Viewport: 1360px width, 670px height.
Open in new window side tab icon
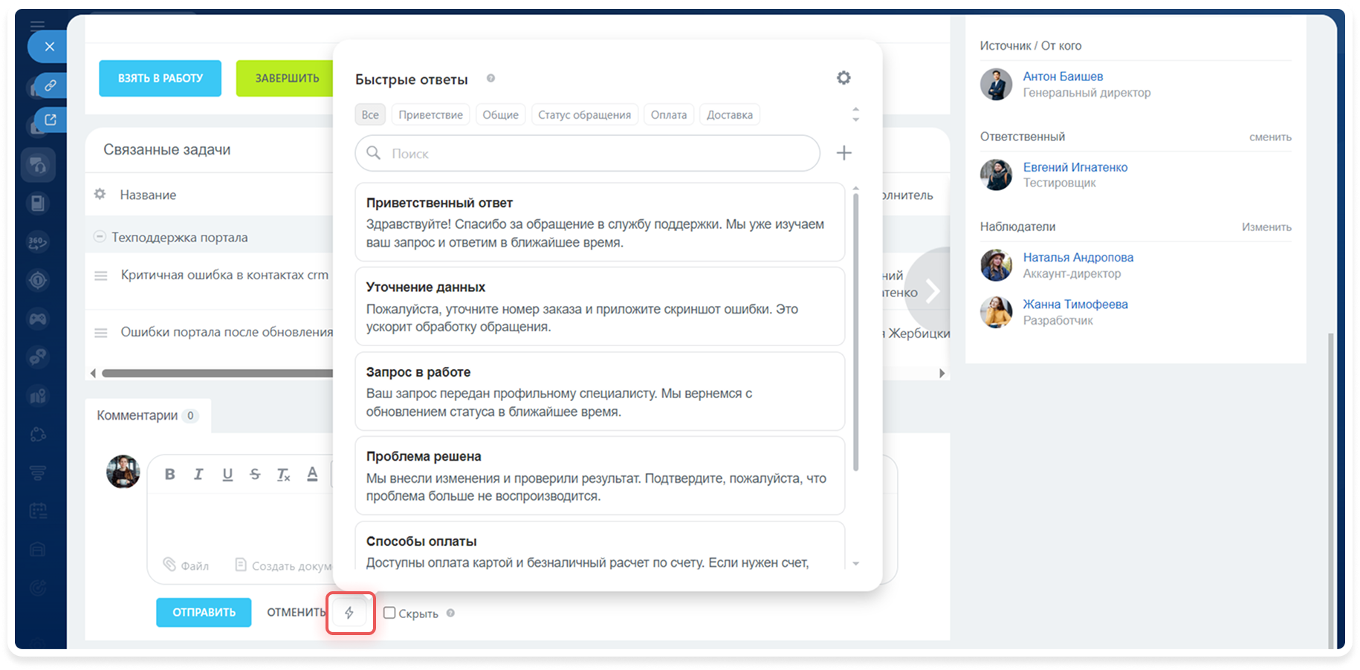(50, 120)
